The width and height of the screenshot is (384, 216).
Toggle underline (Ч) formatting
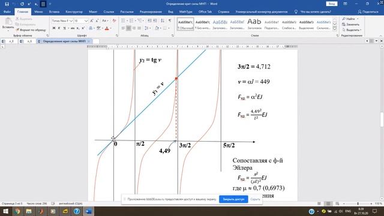tap(64, 28)
